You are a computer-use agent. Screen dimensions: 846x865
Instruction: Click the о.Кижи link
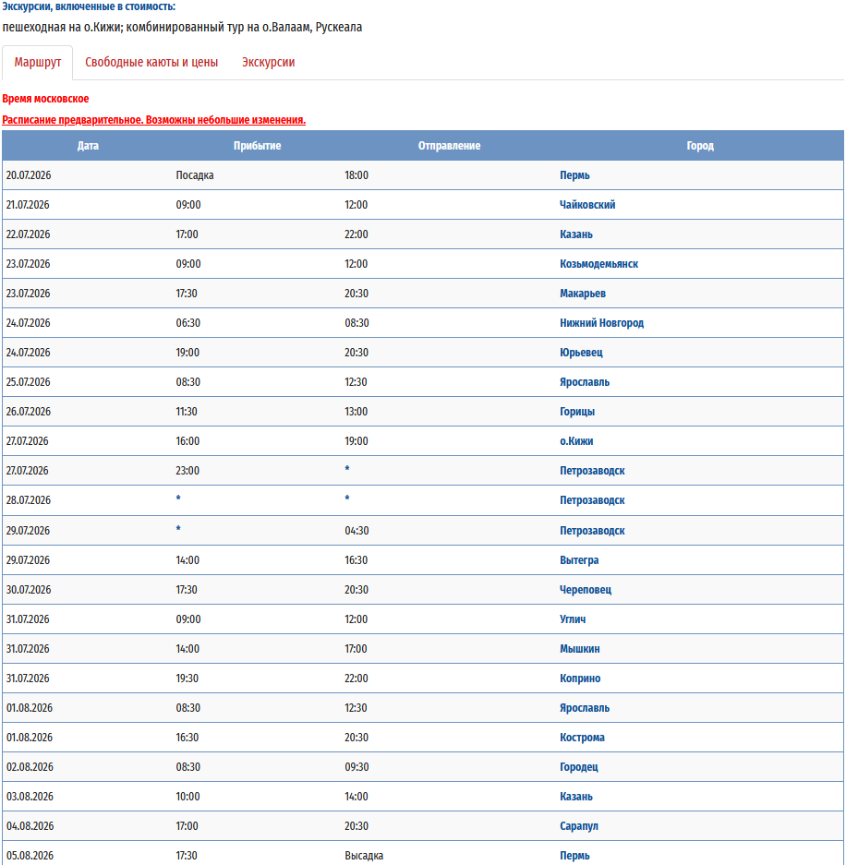tap(578, 441)
